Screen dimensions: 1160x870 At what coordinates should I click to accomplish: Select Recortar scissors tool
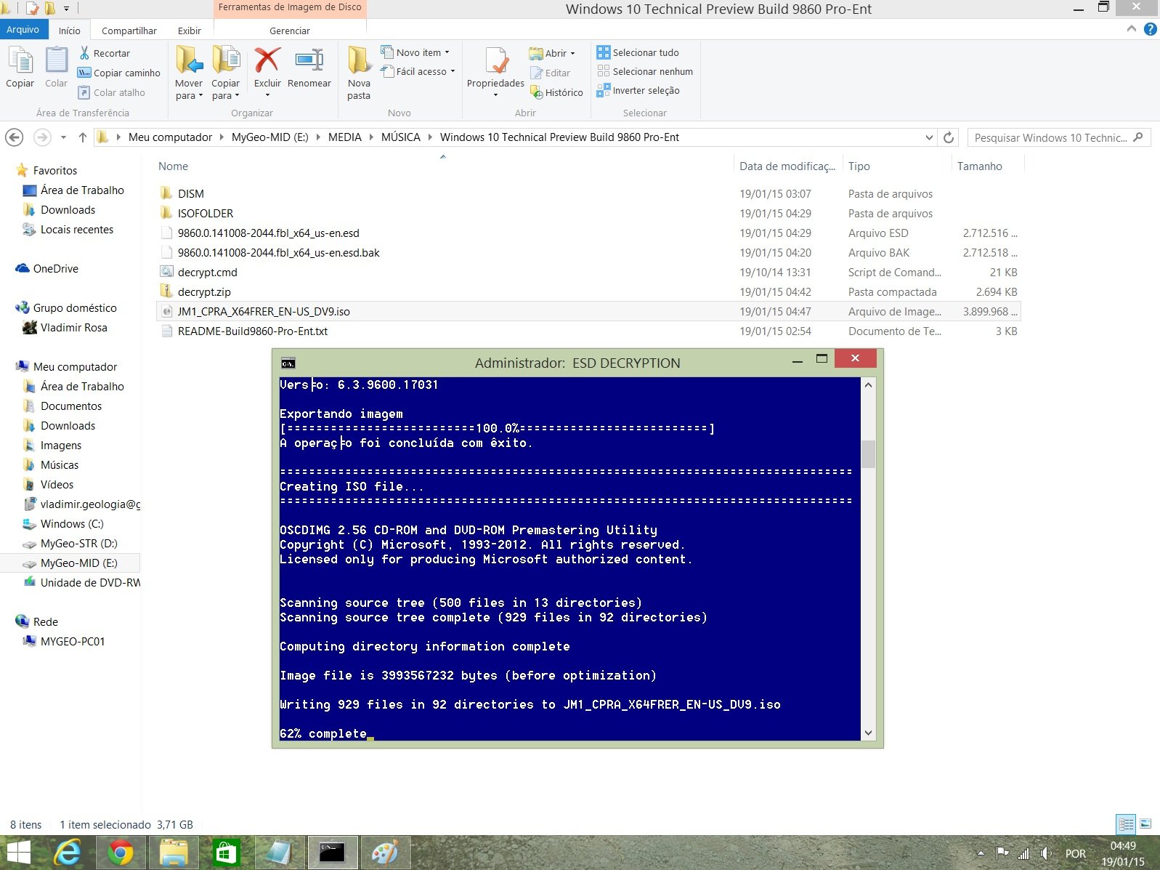click(105, 53)
